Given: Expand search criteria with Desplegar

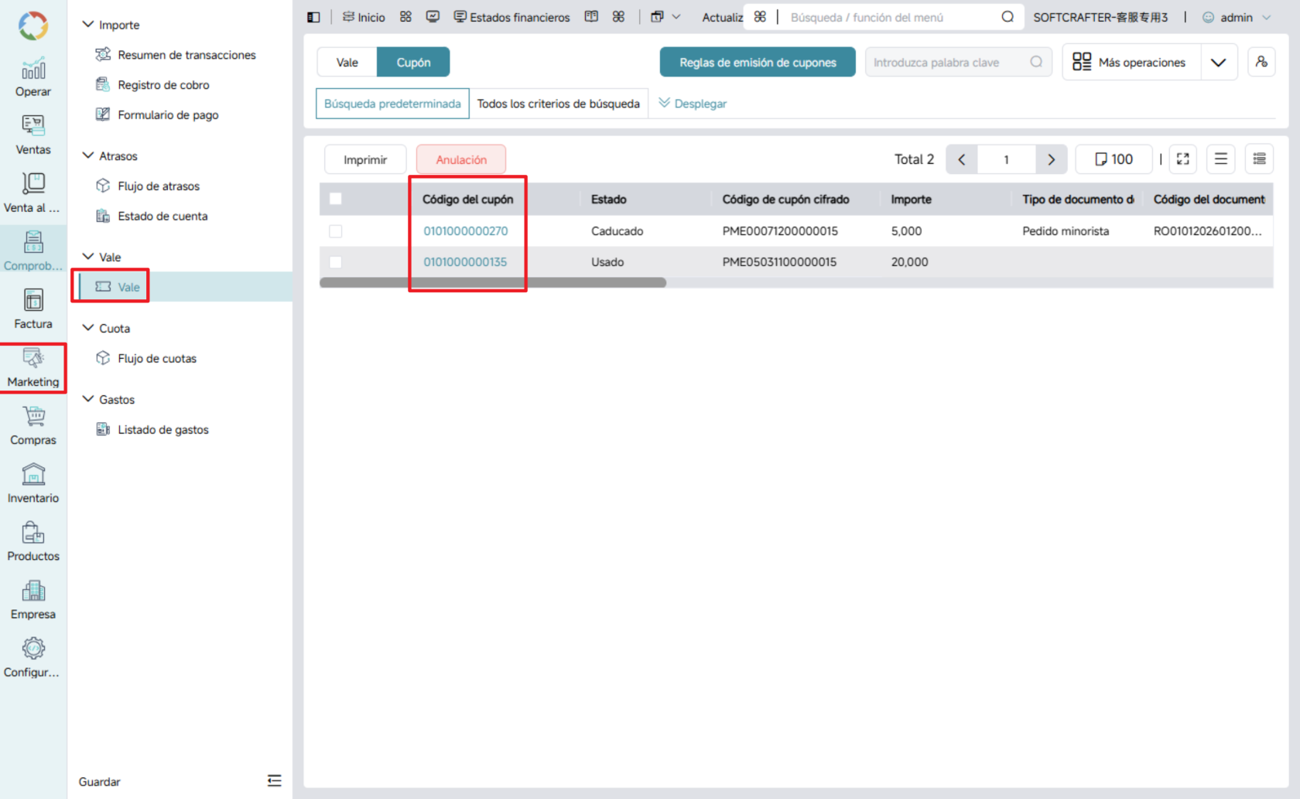Looking at the screenshot, I should pyautogui.click(x=693, y=104).
